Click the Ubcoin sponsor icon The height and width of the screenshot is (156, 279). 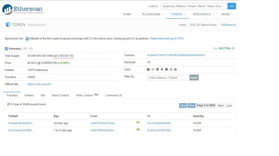click(27, 39)
